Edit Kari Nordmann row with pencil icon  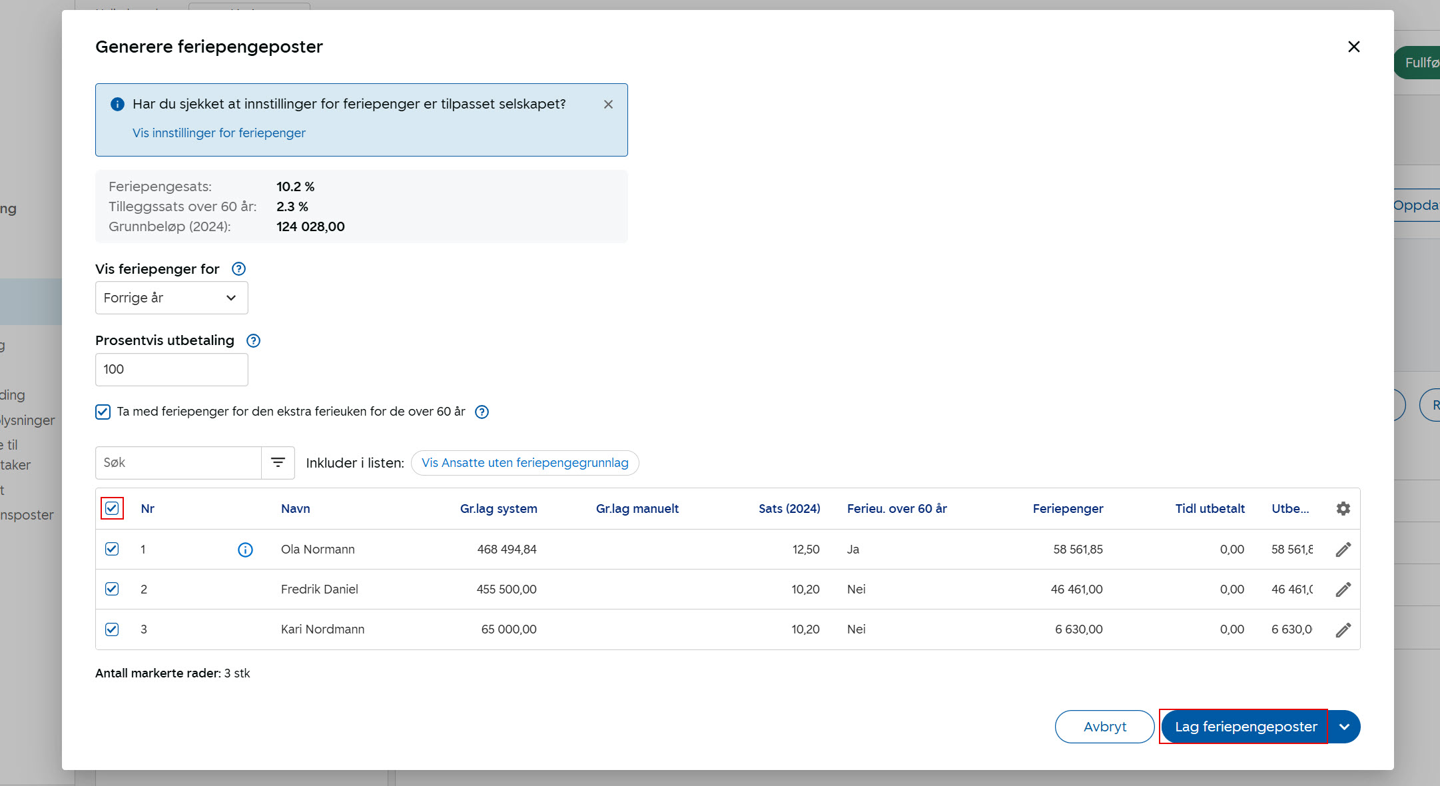(1343, 629)
